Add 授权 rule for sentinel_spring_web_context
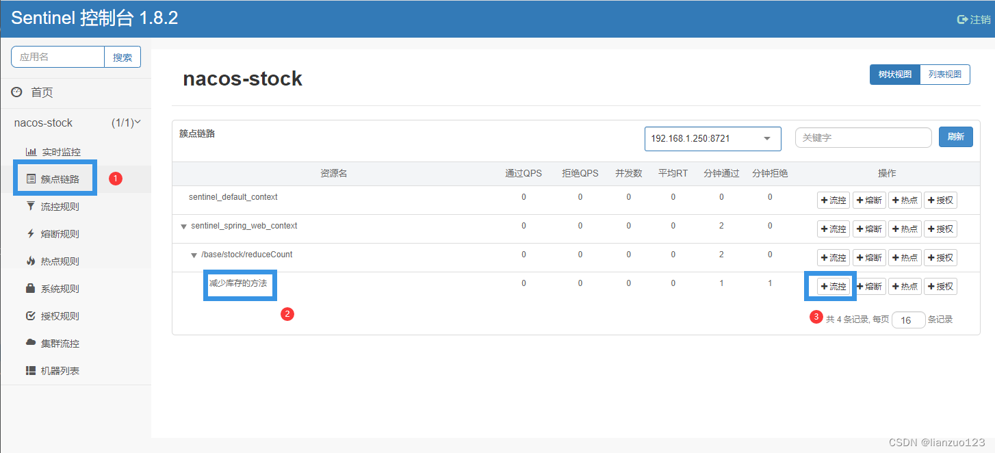This screenshot has width=995, height=453. [x=940, y=229]
